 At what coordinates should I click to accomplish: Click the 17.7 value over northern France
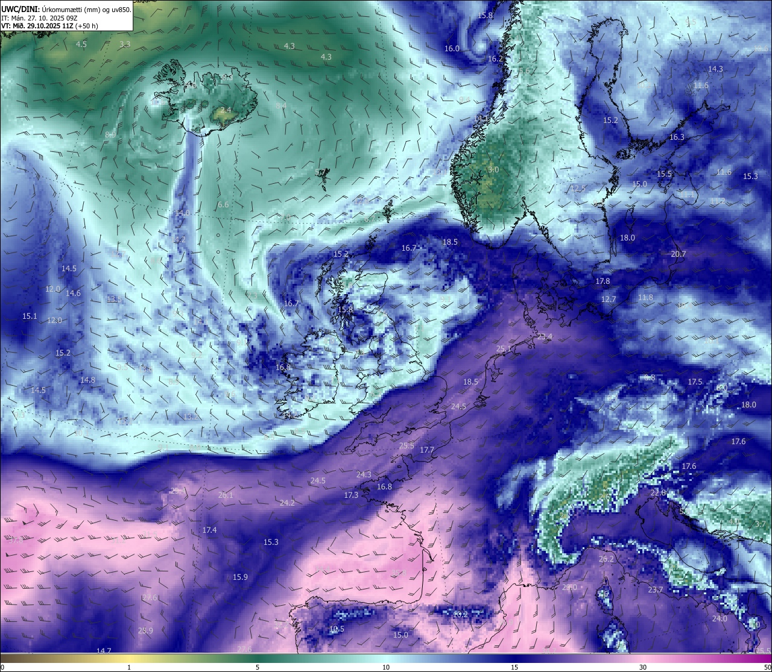click(x=427, y=450)
